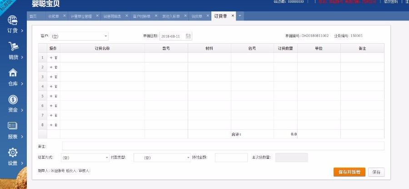Viewport: 409px width, 189px height.
Task: Switch to the 客户对账单 tab
Action: tap(142, 16)
